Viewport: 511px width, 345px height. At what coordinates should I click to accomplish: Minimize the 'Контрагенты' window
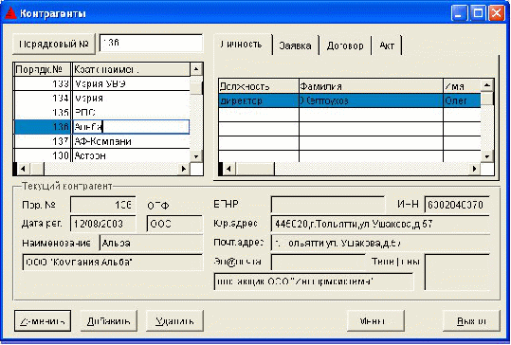(459, 13)
